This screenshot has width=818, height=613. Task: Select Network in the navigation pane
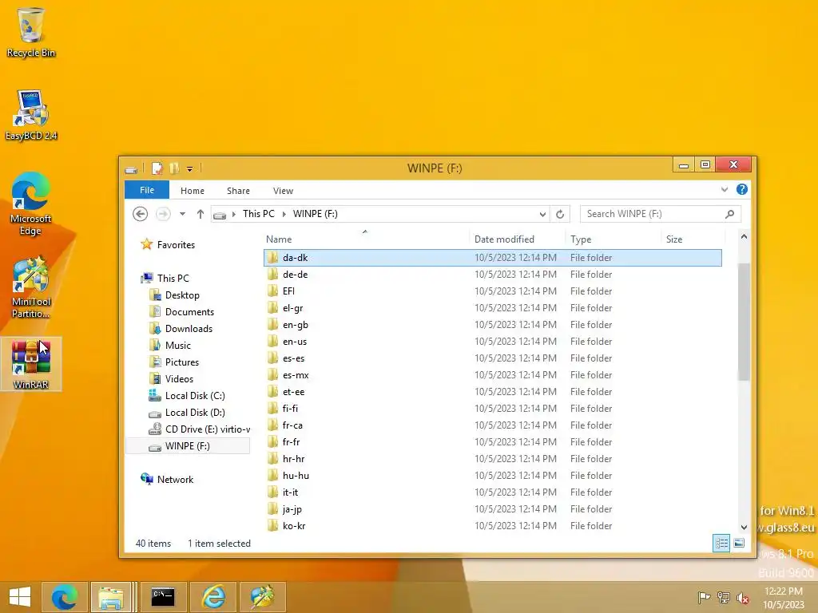[x=175, y=480]
